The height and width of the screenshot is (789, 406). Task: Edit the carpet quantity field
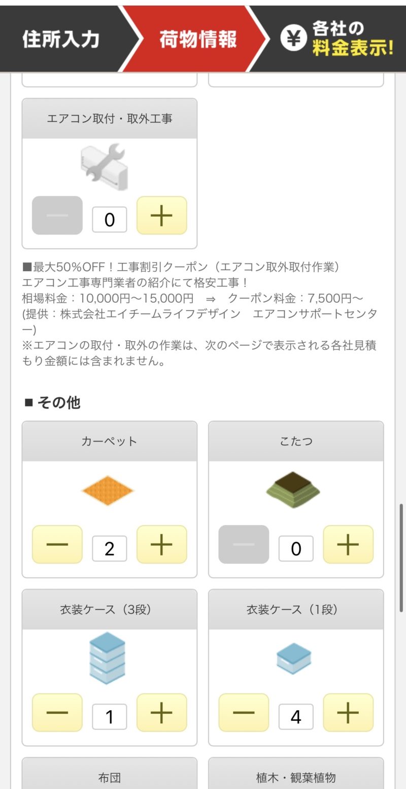click(109, 548)
